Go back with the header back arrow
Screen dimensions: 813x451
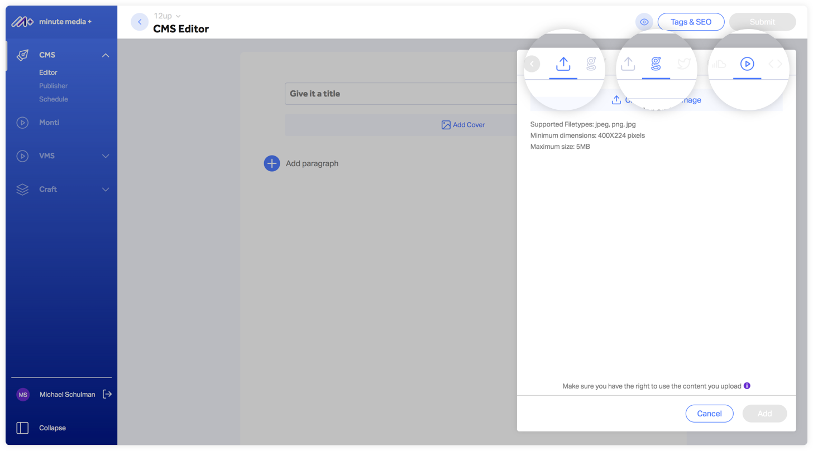tap(140, 22)
